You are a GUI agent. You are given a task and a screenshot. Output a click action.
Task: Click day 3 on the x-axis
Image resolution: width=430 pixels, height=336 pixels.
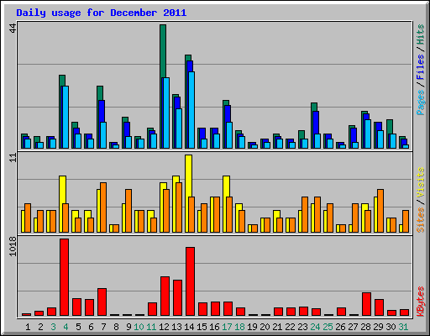pyautogui.click(x=53, y=327)
